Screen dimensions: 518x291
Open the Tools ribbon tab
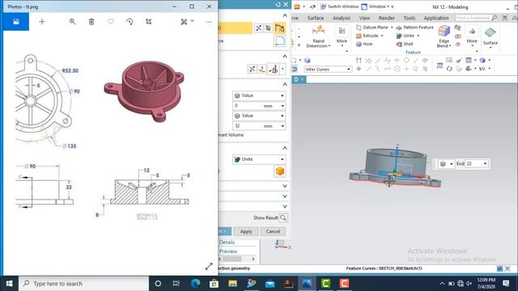pos(409,18)
